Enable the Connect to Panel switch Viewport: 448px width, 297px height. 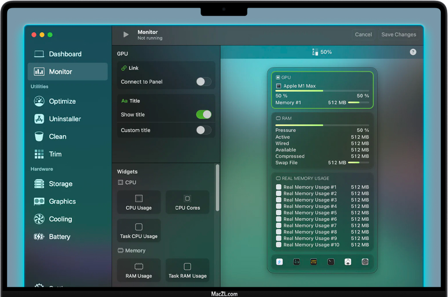(204, 82)
